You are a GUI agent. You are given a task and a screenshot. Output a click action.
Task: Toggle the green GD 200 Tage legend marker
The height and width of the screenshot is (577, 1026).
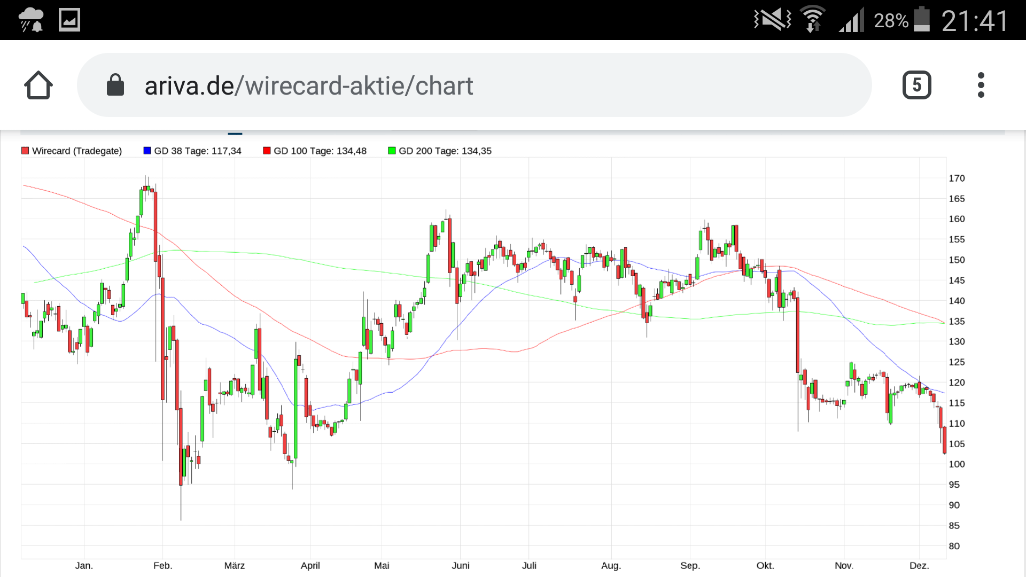point(392,151)
